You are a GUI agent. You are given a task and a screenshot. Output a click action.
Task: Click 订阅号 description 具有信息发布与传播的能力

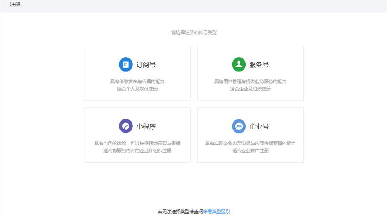(137, 82)
